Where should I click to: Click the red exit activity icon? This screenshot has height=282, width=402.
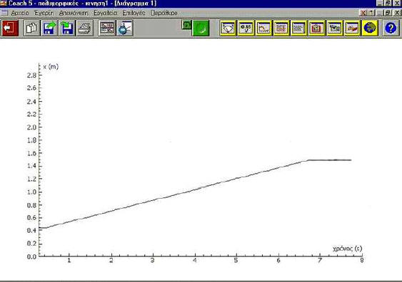[x=10, y=28]
